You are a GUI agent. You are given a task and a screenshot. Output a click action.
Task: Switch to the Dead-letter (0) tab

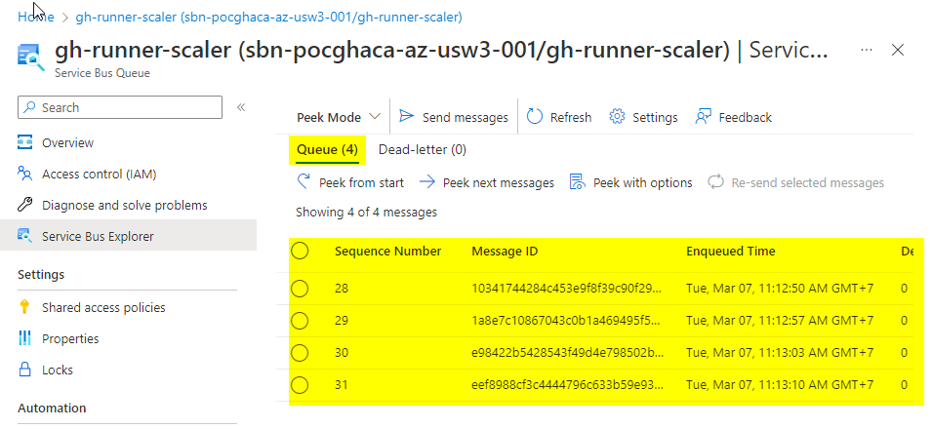tap(423, 150)
